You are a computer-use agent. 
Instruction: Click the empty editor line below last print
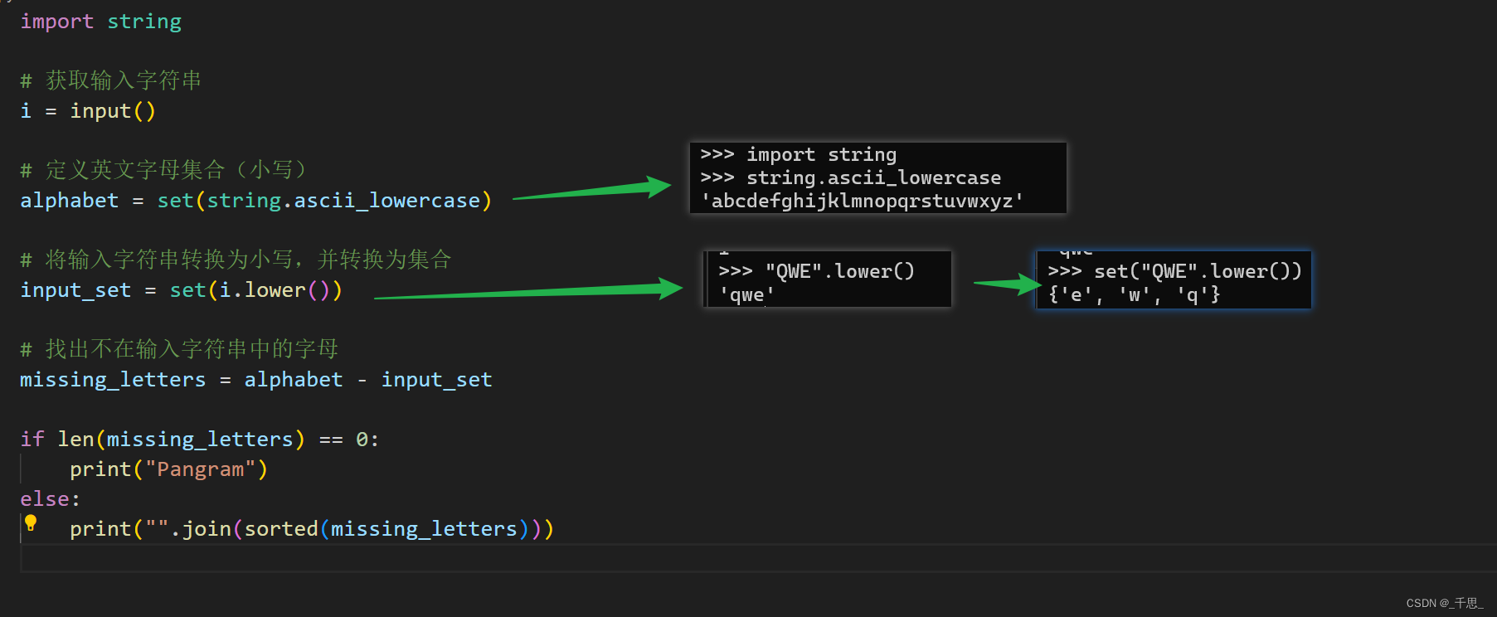pos(758,558)
